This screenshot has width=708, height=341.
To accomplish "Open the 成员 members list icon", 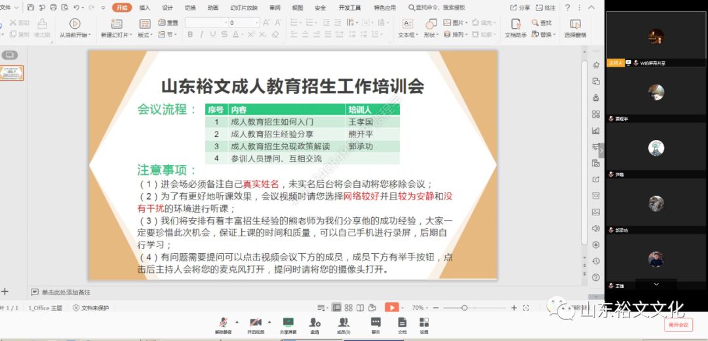I will pos(343,322).
